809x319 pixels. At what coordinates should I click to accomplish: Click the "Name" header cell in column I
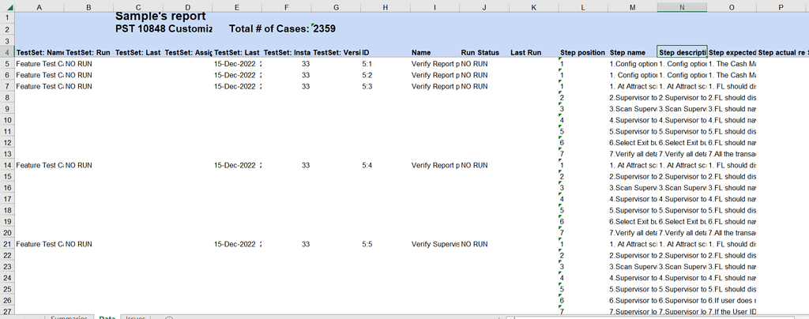click(435, 53)
